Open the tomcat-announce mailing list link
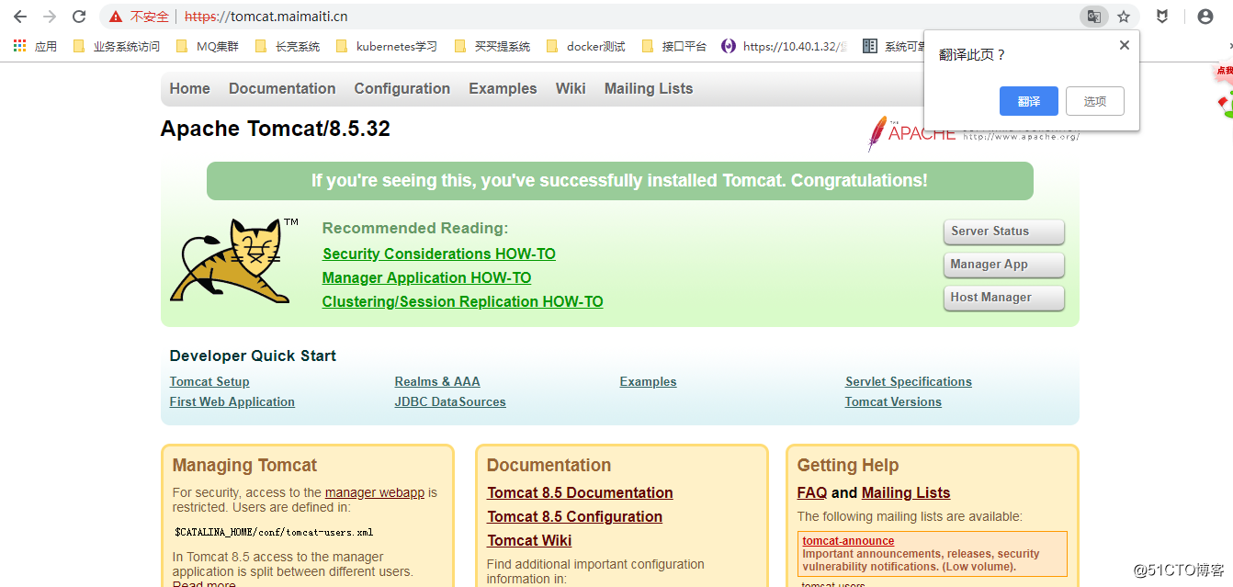 pos(848,541)
